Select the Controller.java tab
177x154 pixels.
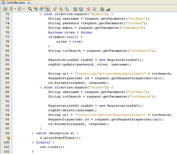tap(16, 3)
